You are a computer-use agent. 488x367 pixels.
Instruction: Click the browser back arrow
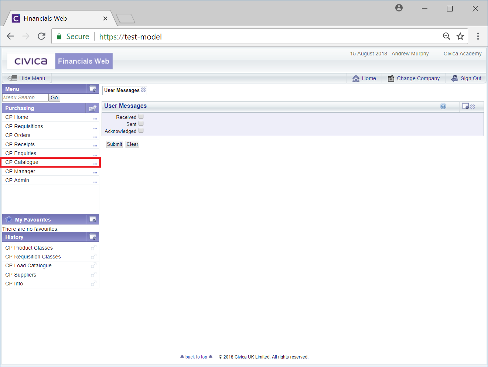[x=10, y=36]
